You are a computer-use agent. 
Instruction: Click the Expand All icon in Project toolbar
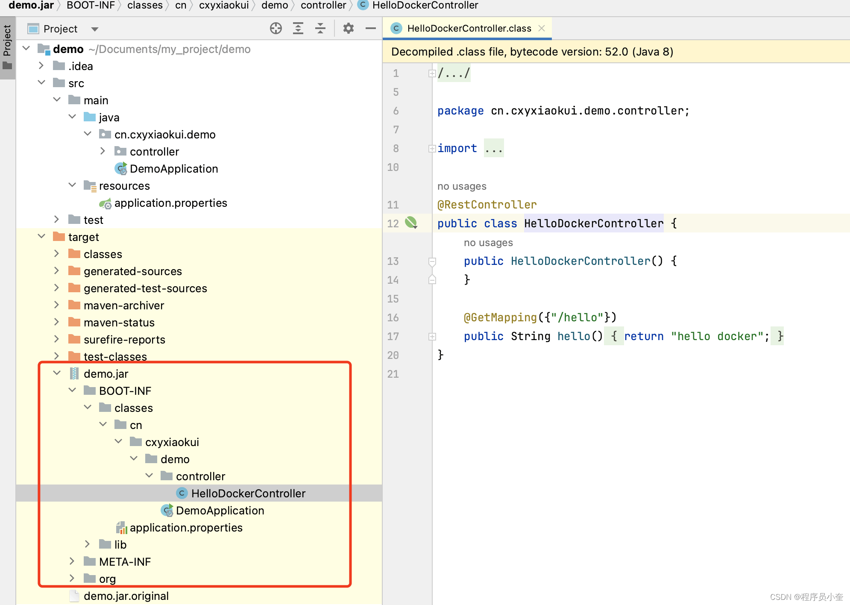coord(298,29)
